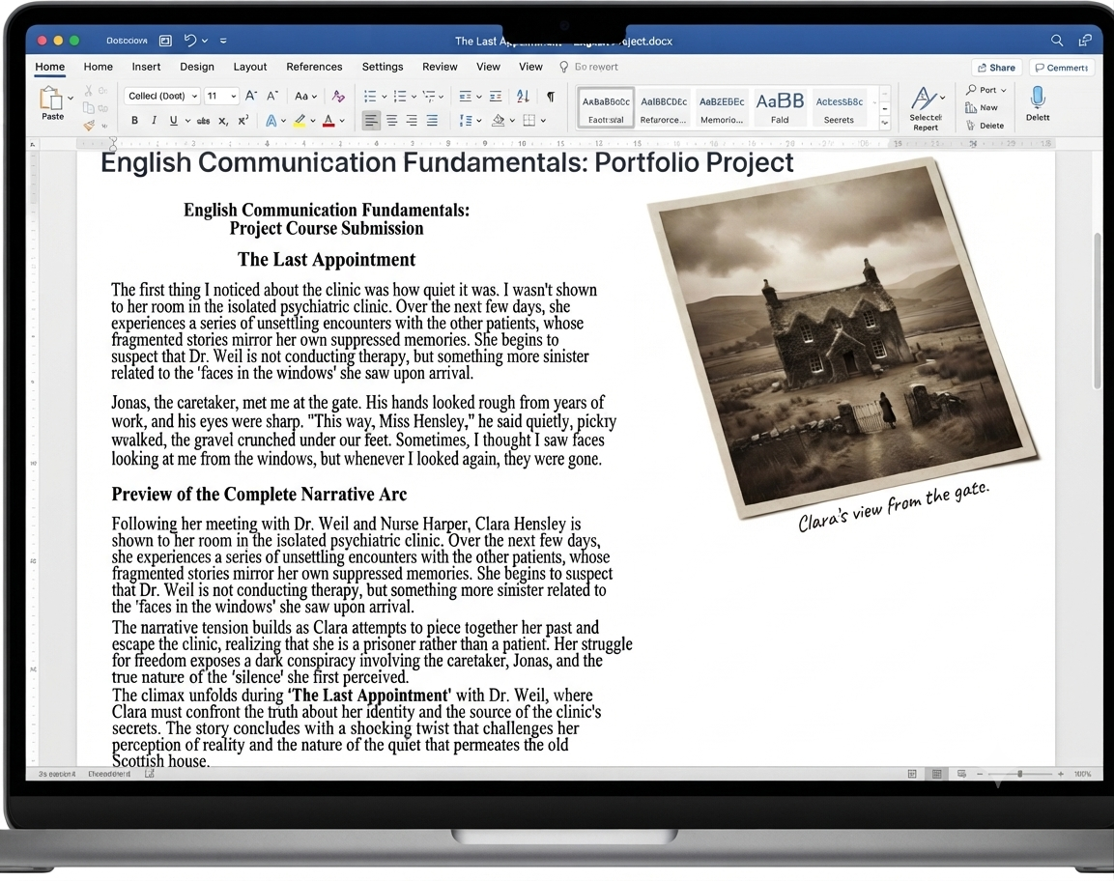1114x881 pixels.
Task: Click the search magnifier icon
Action: [x=1057, y=41]
